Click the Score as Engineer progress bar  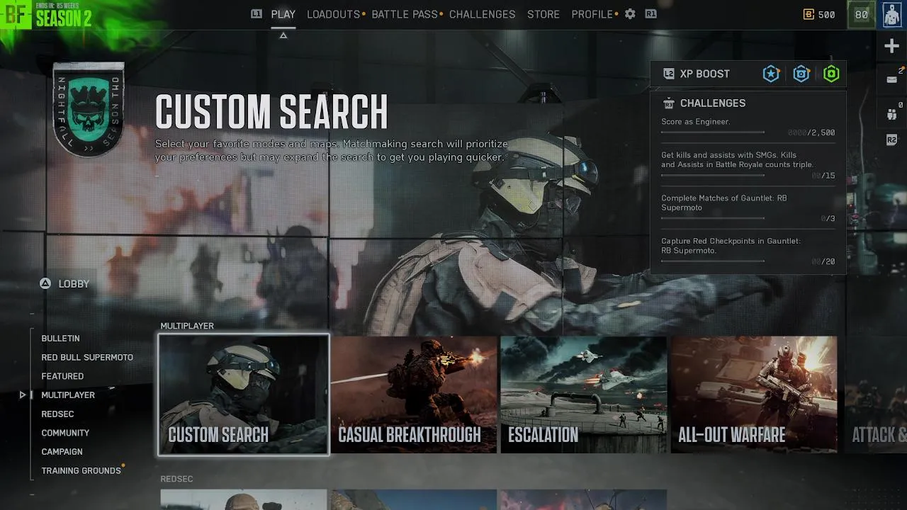pos(713,132)
